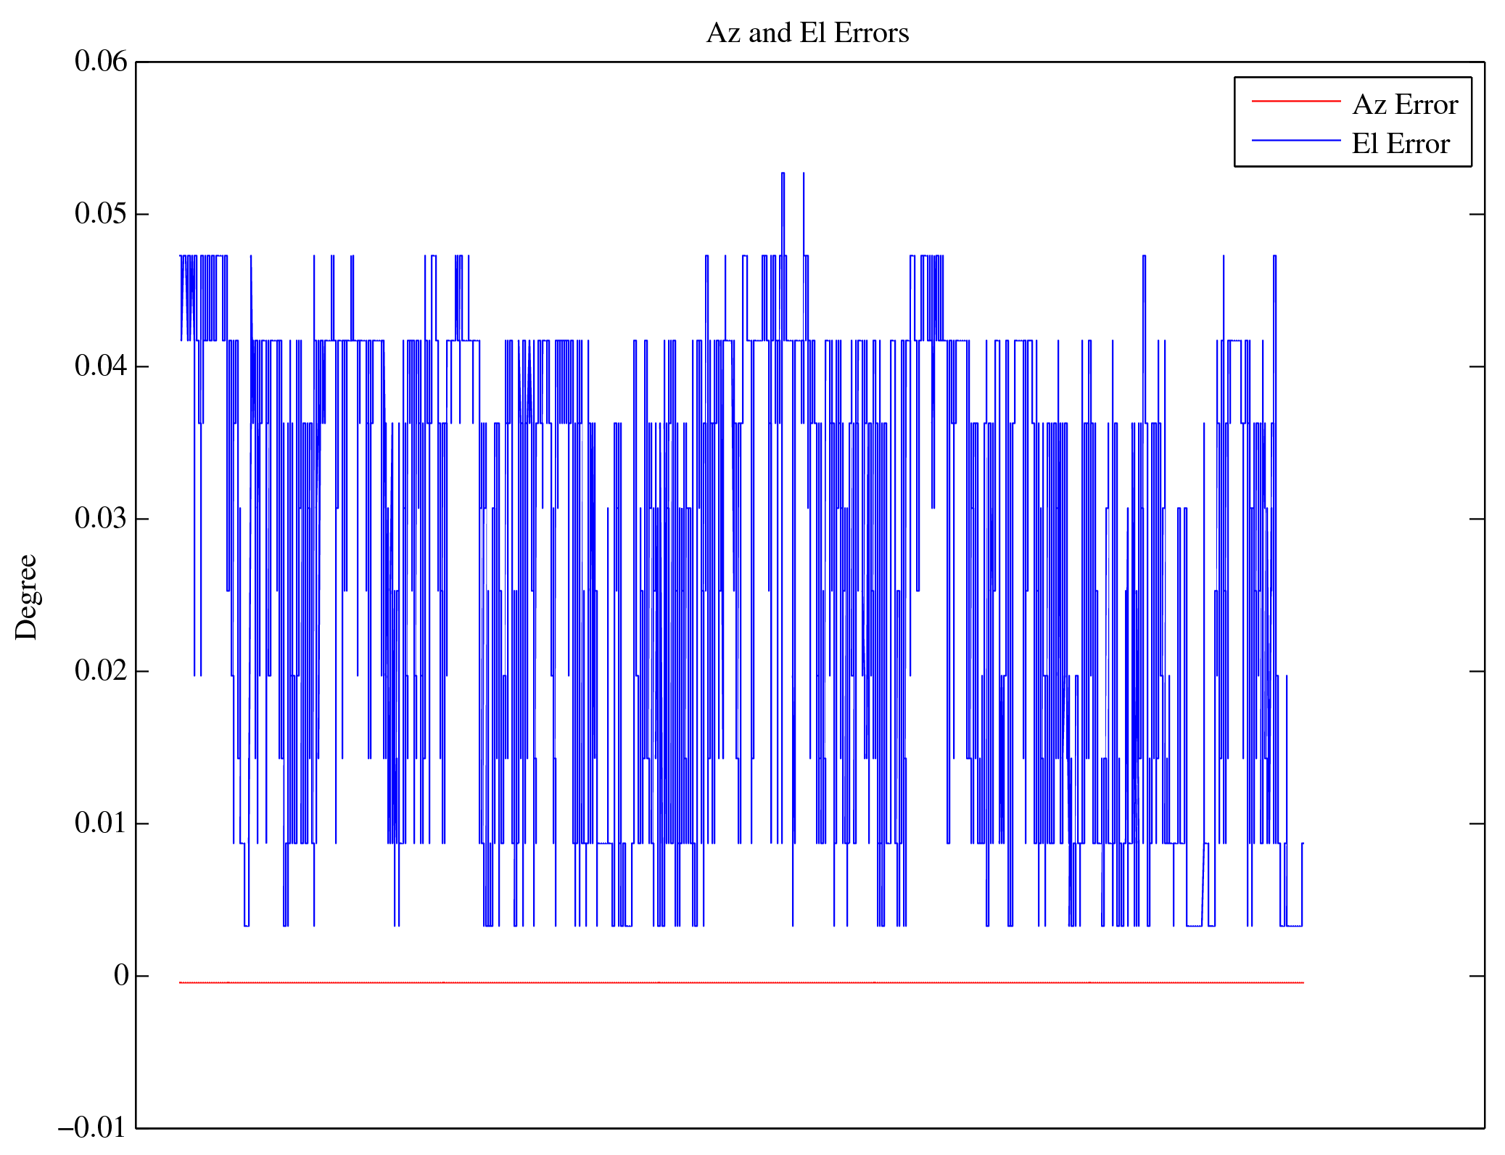1505x1155 pixels.
Task: Click the 0 y-axis tick label
Action: point(121,976)
